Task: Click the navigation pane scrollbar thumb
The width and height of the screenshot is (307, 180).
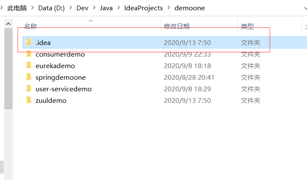Action: (9, 69)
